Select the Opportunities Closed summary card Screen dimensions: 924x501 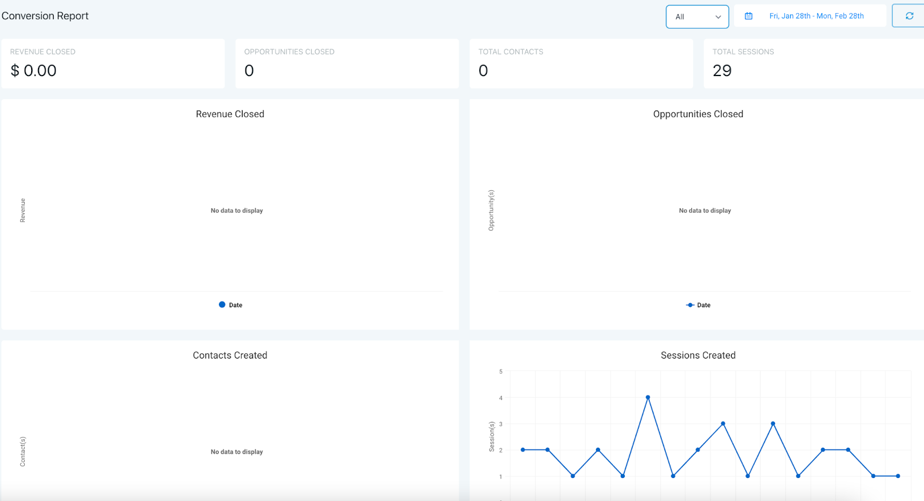coord(347,63)
